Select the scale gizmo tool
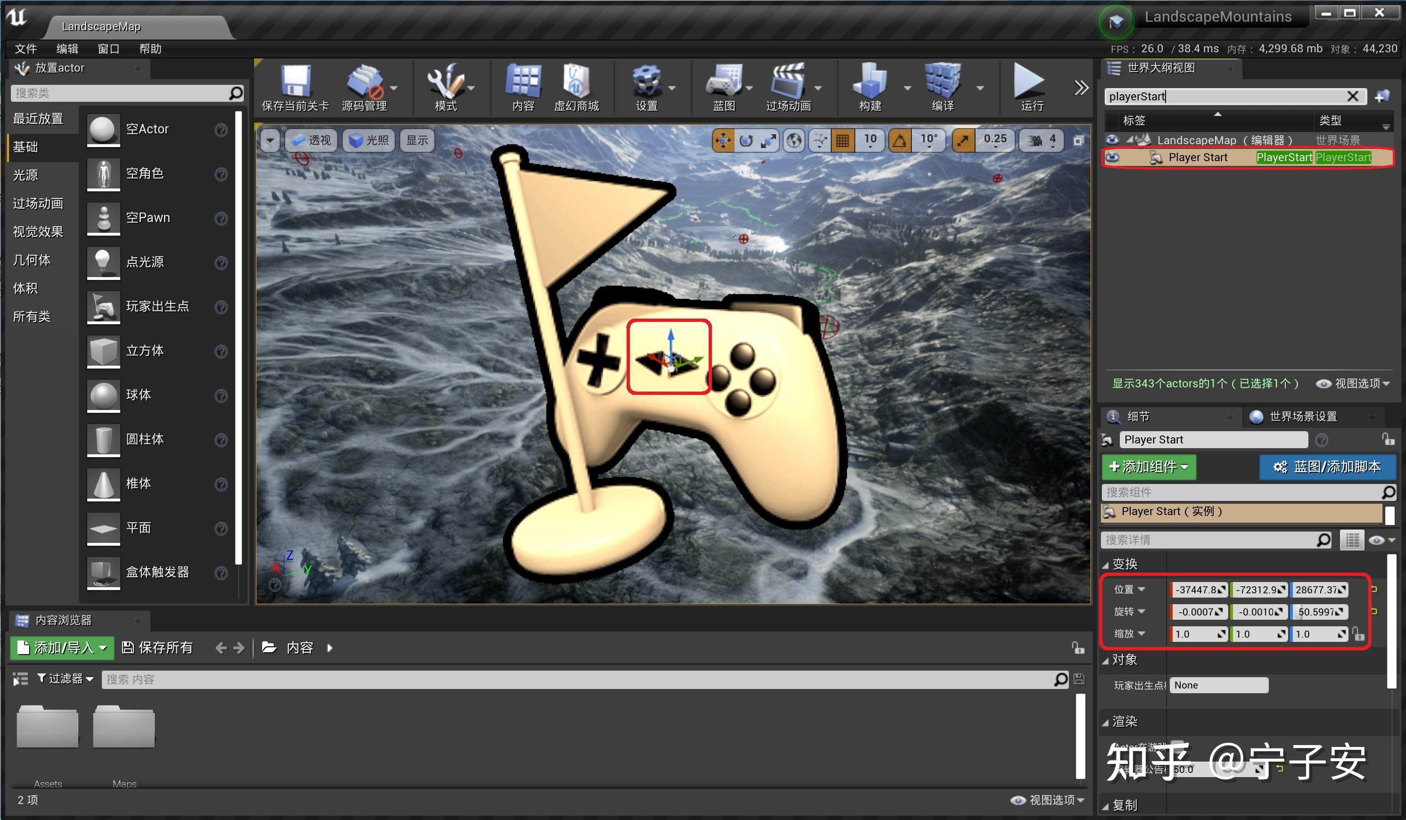 click(769, 140)
